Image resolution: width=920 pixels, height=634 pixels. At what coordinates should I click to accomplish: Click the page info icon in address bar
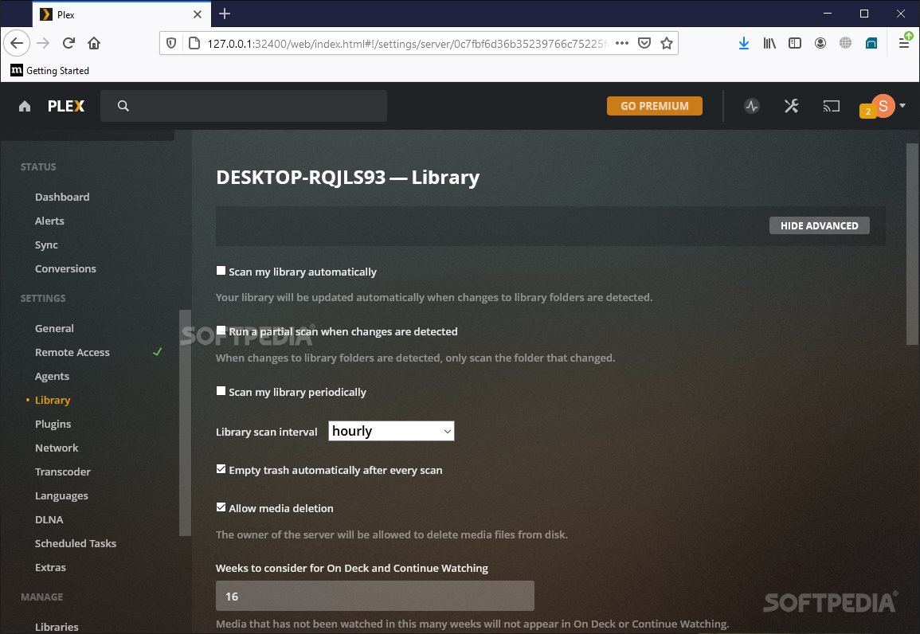point(194,43)
